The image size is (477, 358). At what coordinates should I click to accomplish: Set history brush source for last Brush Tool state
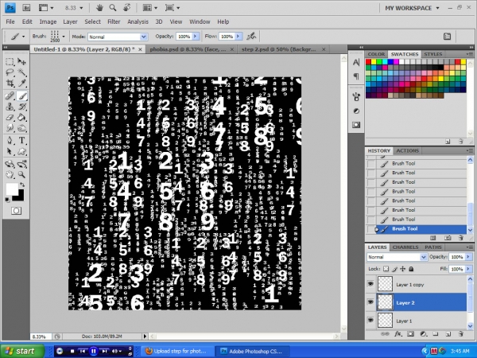click(371, 229)
